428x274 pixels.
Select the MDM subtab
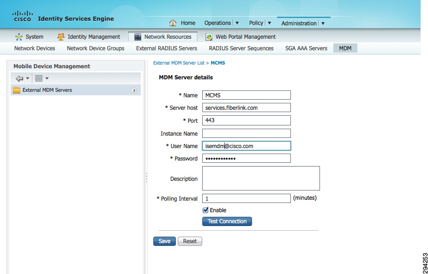[345, 48]
